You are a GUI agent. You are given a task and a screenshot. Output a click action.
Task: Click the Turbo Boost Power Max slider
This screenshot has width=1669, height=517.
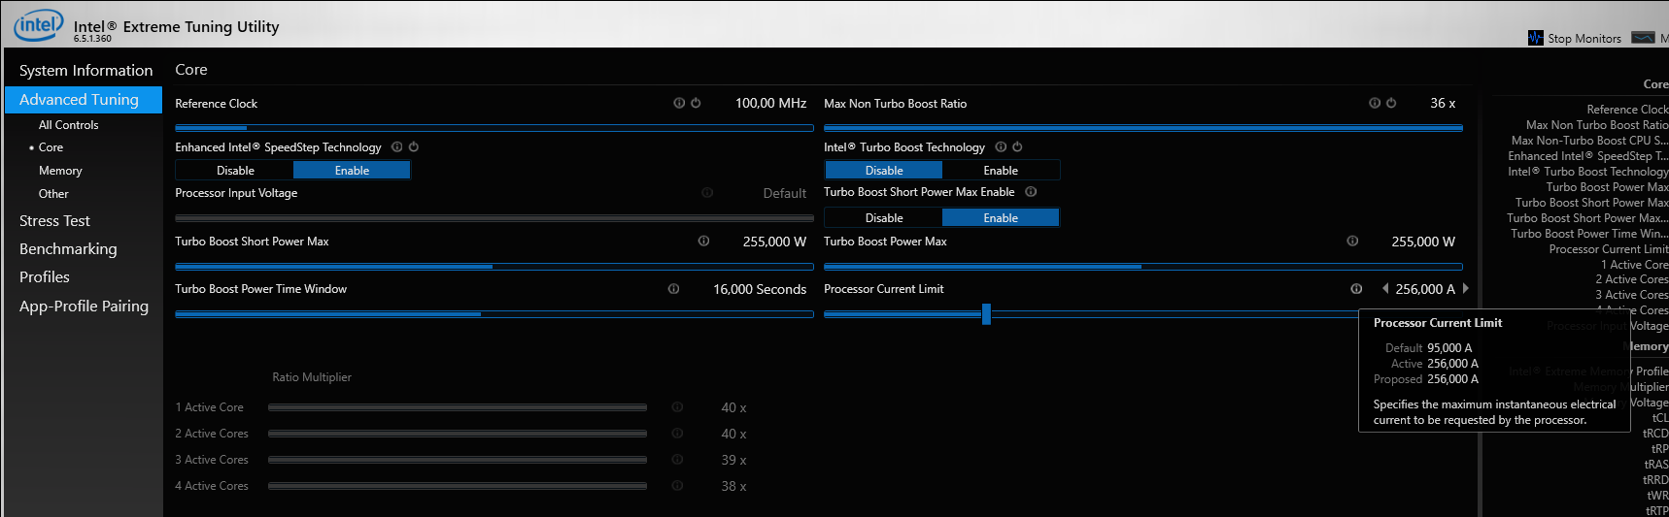(1142, 266)
